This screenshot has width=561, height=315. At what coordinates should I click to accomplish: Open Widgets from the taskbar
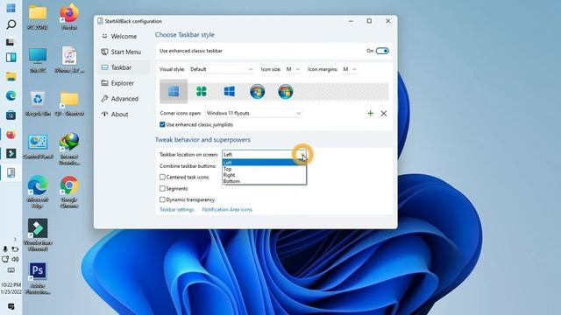(x=11, y=58)
